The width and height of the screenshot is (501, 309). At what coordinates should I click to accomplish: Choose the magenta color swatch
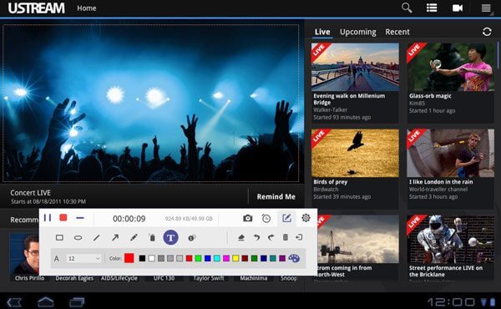[x=226, y=258]
